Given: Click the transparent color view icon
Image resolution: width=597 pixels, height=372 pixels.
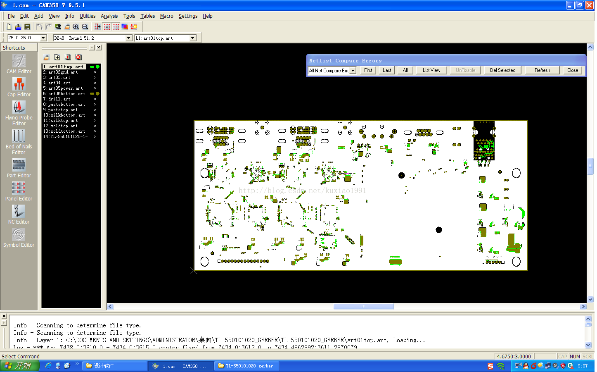Looking at the screenshot, I should (125, 26).
